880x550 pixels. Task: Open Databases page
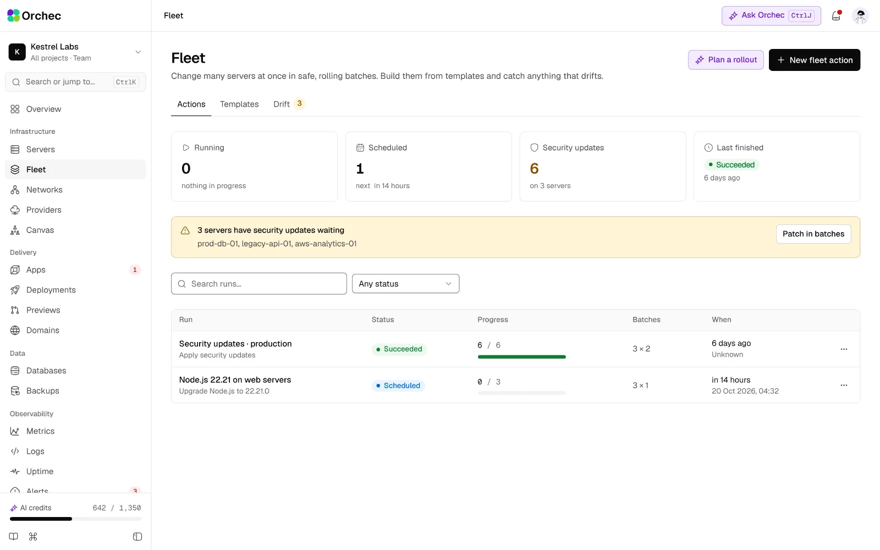(75, 371)
